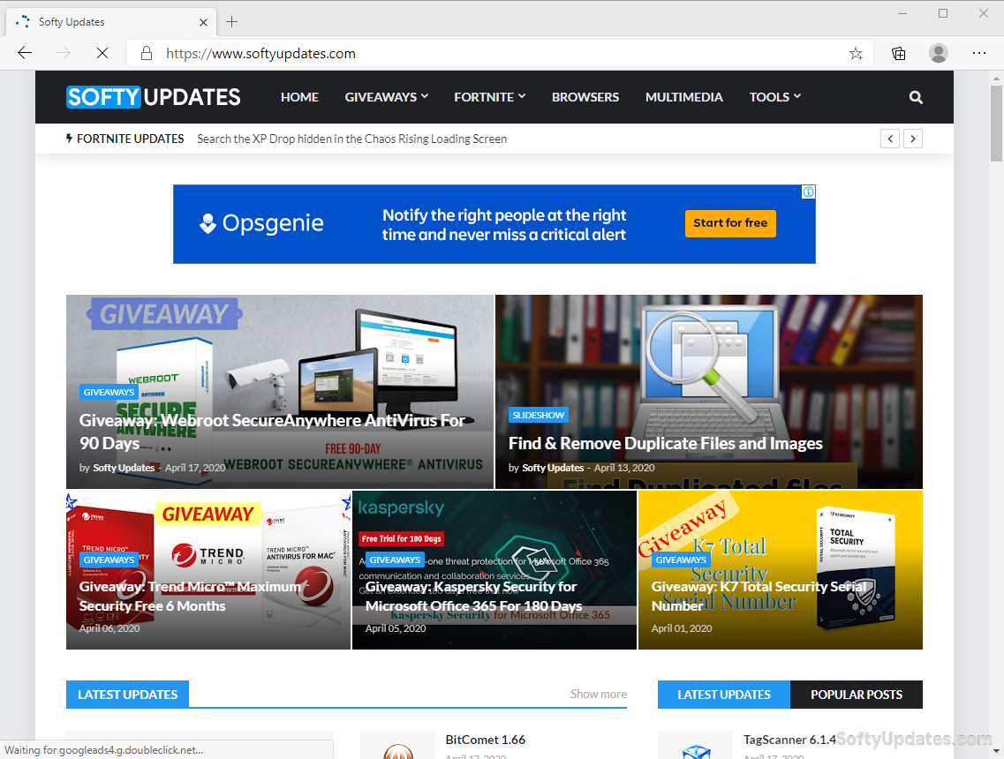Click the site search magnifier icon
Viewport: 1004px width, 759px height.
click(916, 97)
